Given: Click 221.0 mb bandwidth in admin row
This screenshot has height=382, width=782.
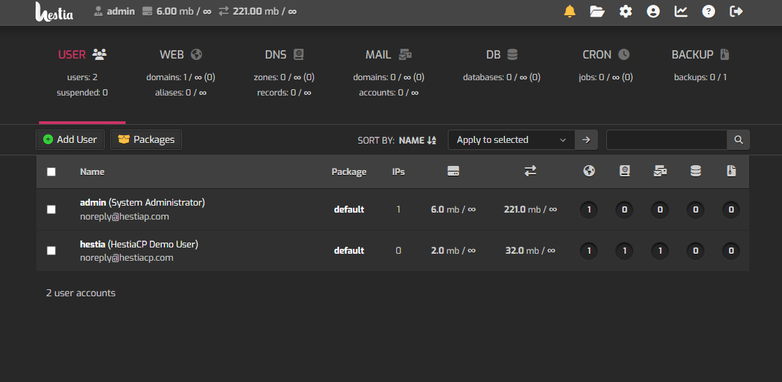Looking at the screenshot, I should point(530,210).
